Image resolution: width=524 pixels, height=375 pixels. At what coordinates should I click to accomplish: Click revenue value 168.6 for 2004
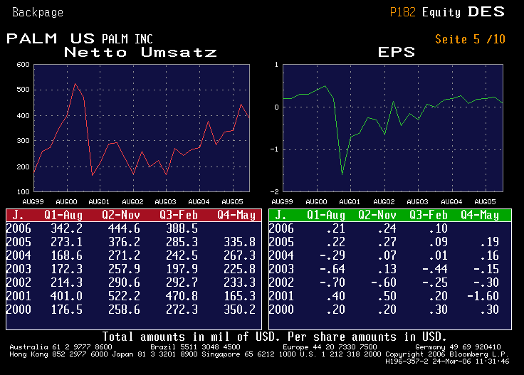pos(66,255)
